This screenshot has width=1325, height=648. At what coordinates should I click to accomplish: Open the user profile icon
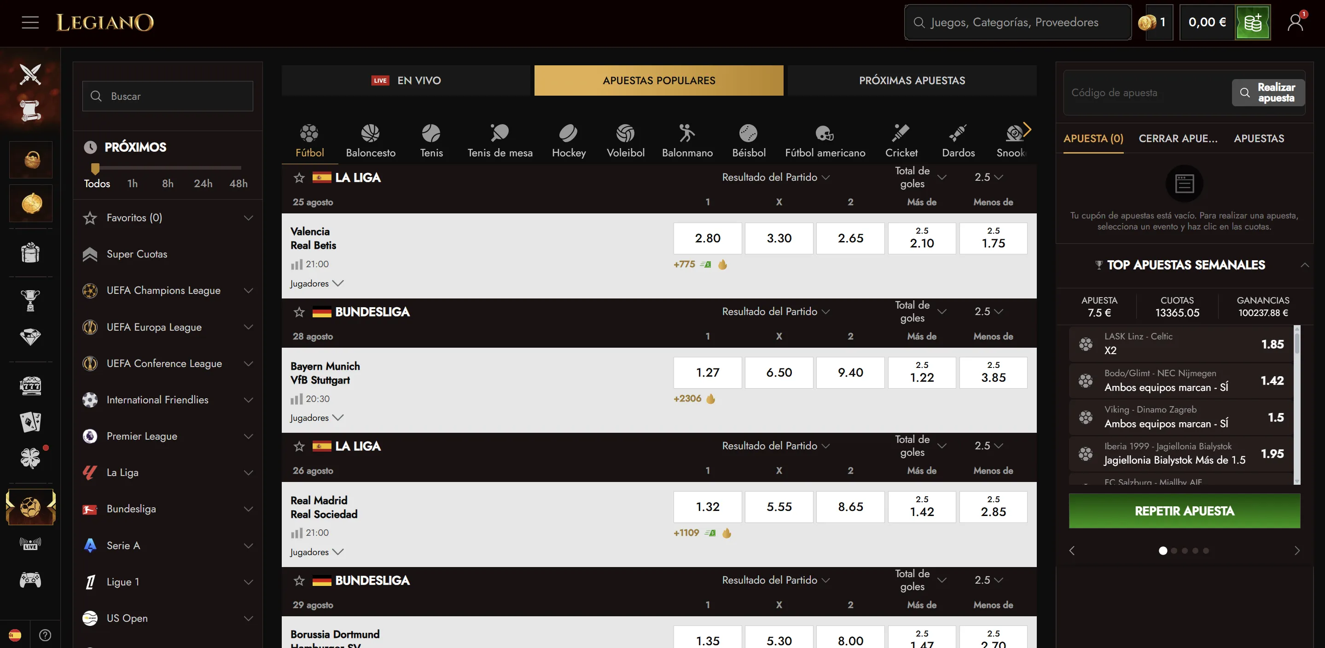coord(1295,23)
